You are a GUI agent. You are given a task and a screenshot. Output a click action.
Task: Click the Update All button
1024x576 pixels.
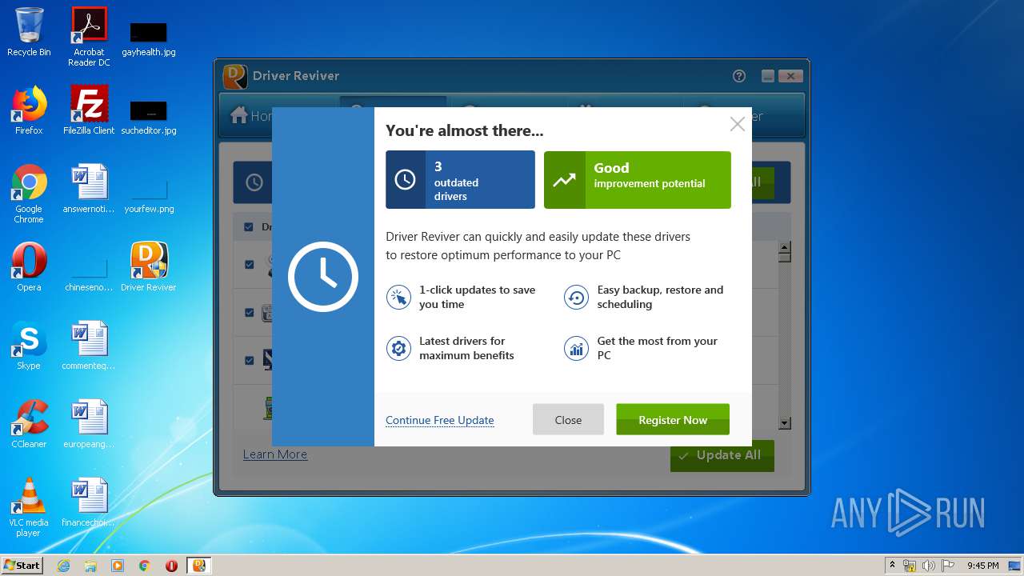722,455
